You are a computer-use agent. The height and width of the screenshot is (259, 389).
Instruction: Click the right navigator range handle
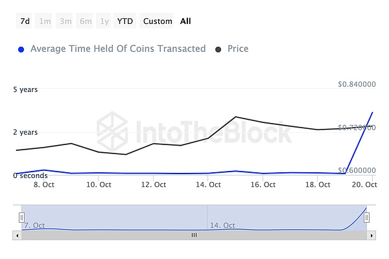366,218
